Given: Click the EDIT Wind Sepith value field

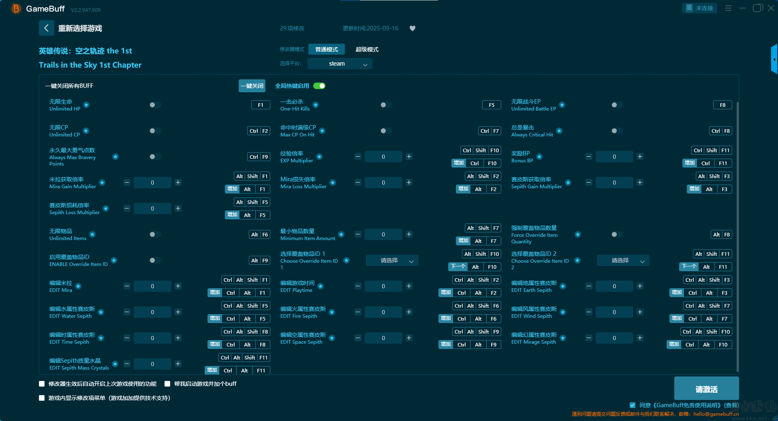Looking at the screenshot, I should click(x=614, y=312).
